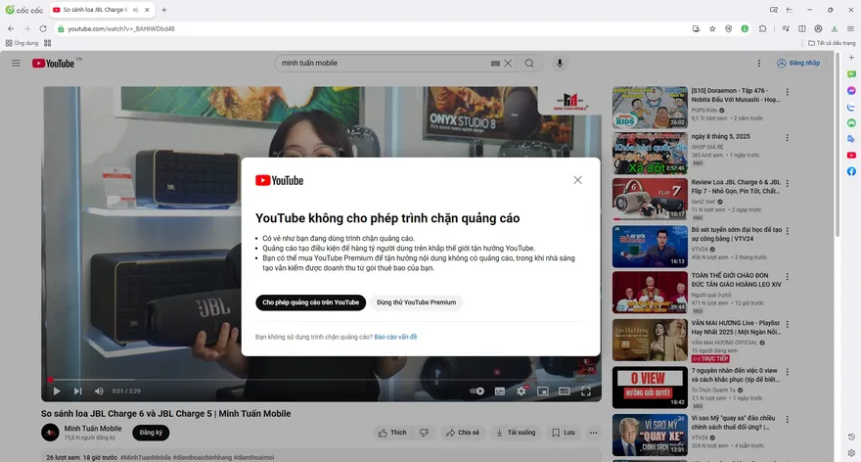The height and width of the screenshot is (462, 861).
Task: Switch to the miniplayer
Action: pos(542,392)
